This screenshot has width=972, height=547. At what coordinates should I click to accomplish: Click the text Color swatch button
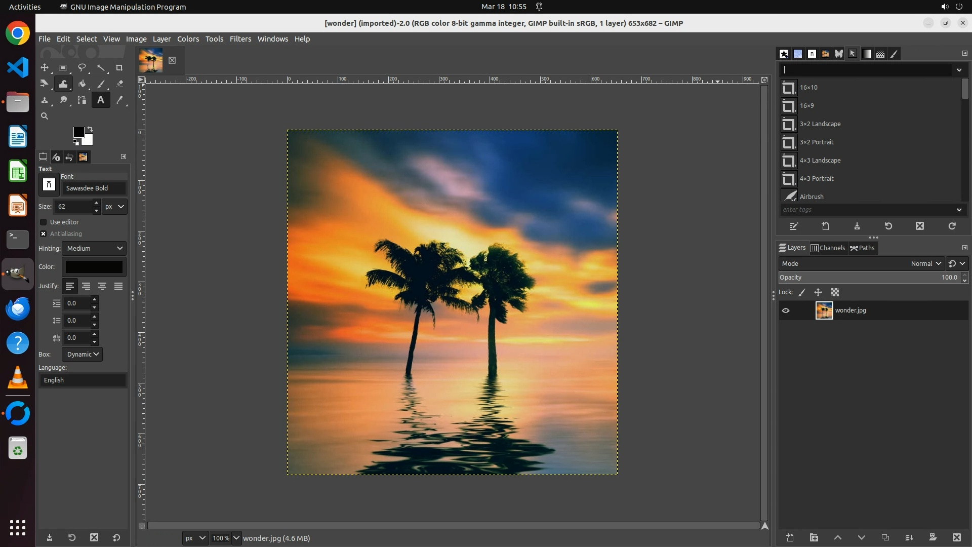pyautogui.click(x=94, y=267)
